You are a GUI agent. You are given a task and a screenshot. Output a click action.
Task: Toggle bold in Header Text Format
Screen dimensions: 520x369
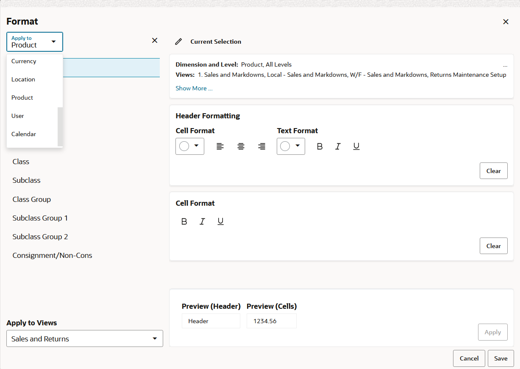click(320, 146)
